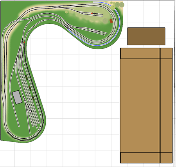
Task: Select the top strip of the tan table
Action: coord(146,54)
